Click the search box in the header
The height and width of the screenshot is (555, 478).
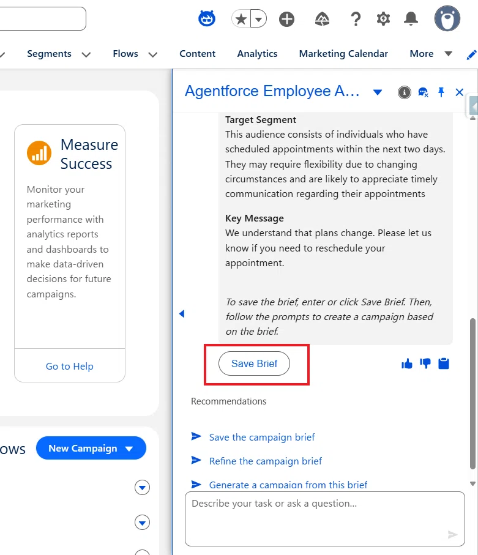[42, 18]
